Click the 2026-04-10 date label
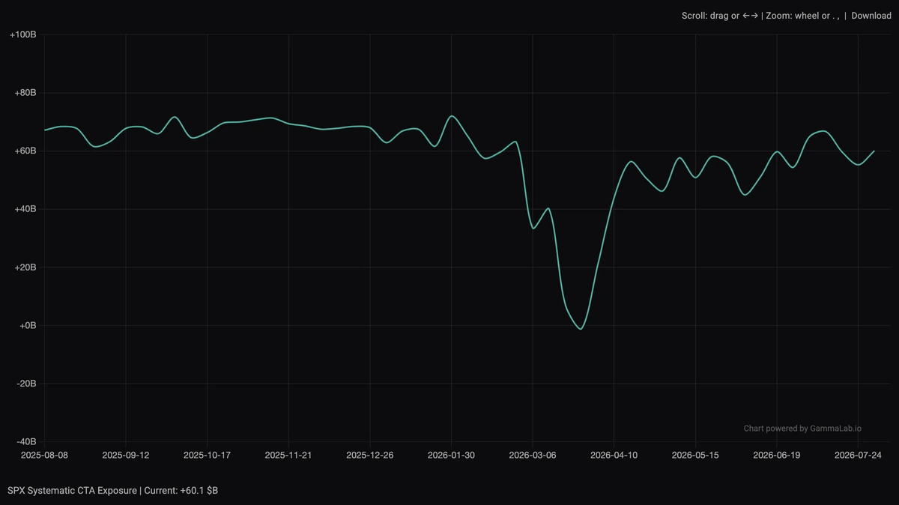 pyautogui.click(x=614, y=455)
